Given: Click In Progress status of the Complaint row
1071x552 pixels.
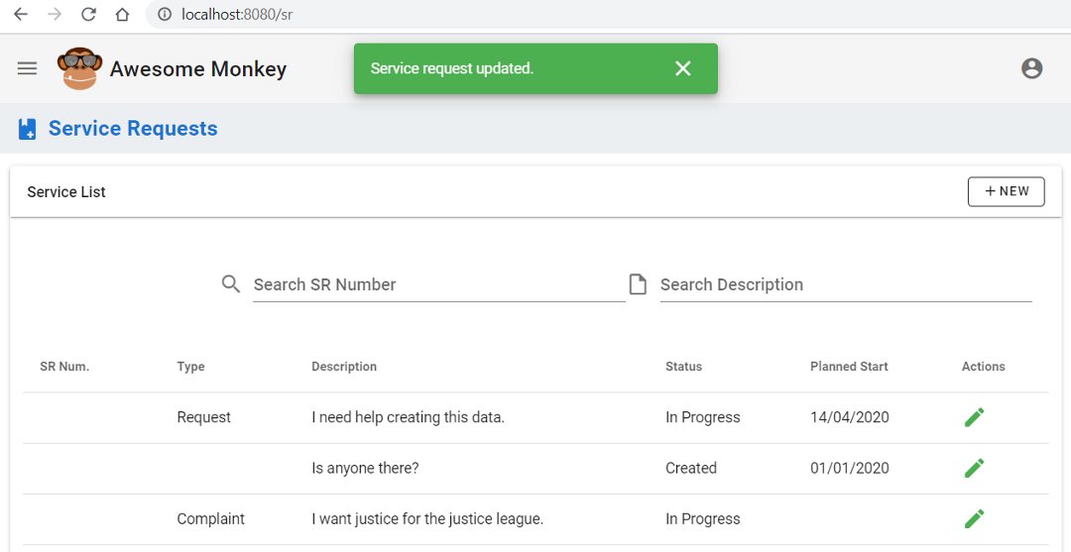Looking at the screenshot, I should tap(703, 518).
